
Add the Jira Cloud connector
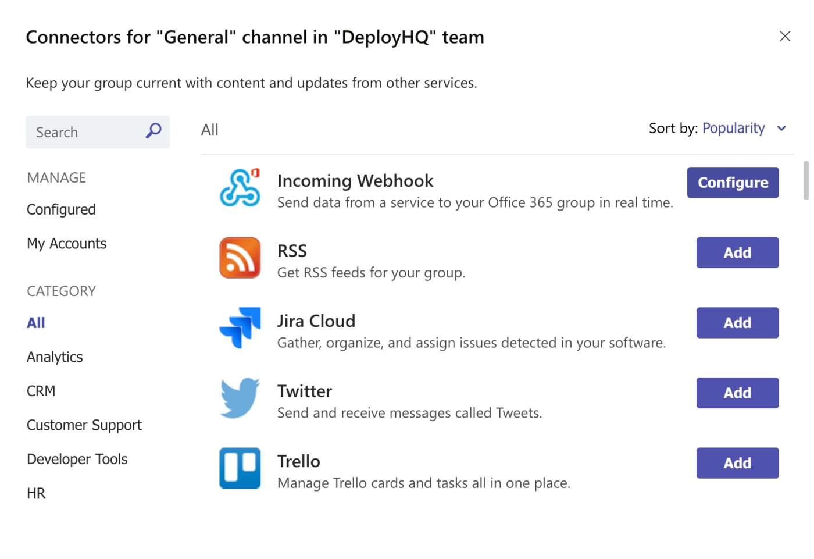coord(737,323)
